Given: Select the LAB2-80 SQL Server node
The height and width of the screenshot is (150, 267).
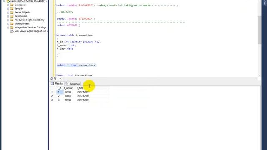Looking at the screenshot, I should point(29,1).
